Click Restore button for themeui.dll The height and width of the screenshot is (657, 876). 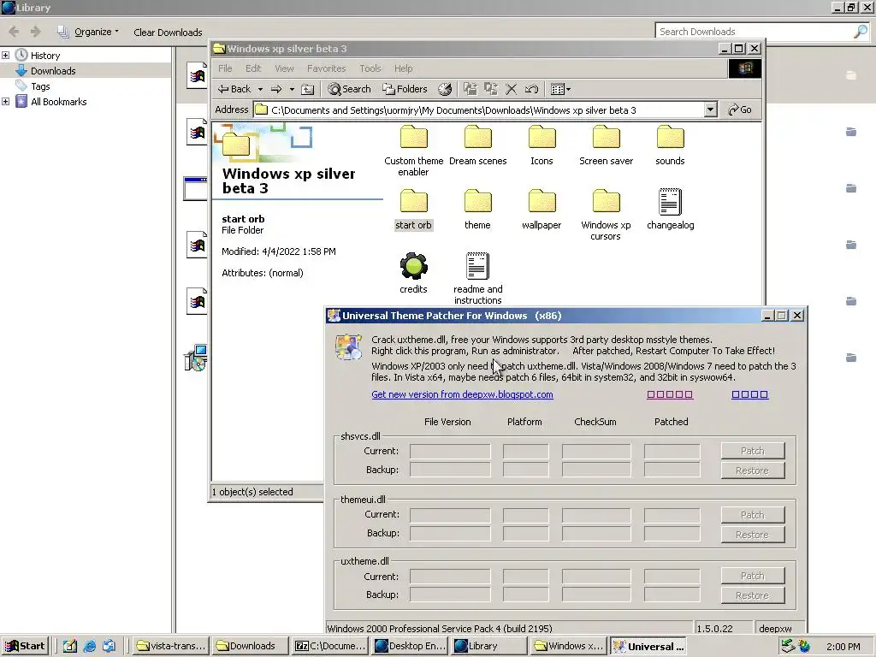click(753, 535)
